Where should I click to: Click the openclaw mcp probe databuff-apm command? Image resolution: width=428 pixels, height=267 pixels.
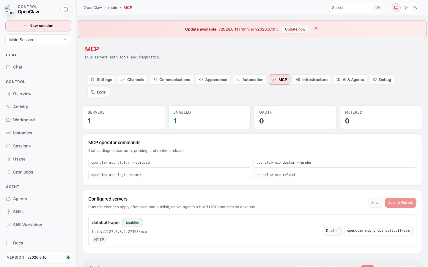378,231
